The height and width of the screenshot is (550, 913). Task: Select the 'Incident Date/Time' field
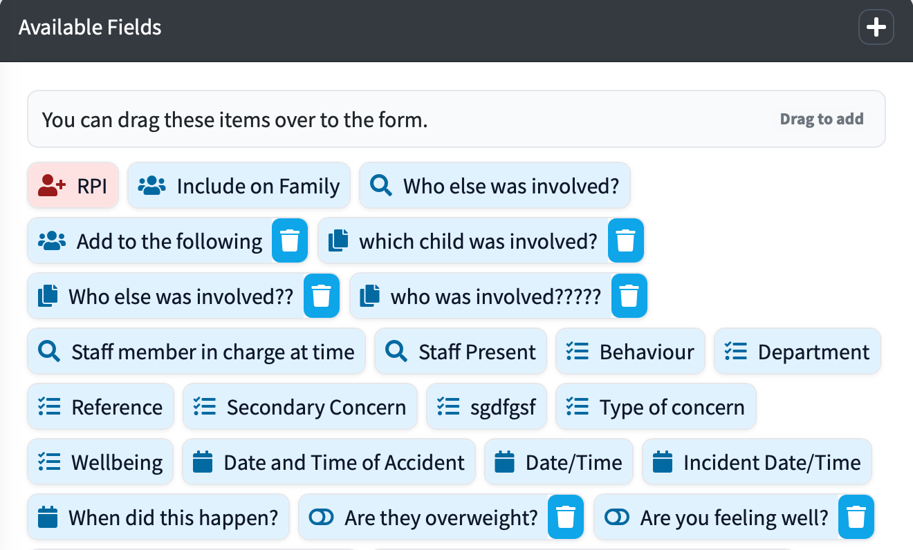[x=757, y=462]
